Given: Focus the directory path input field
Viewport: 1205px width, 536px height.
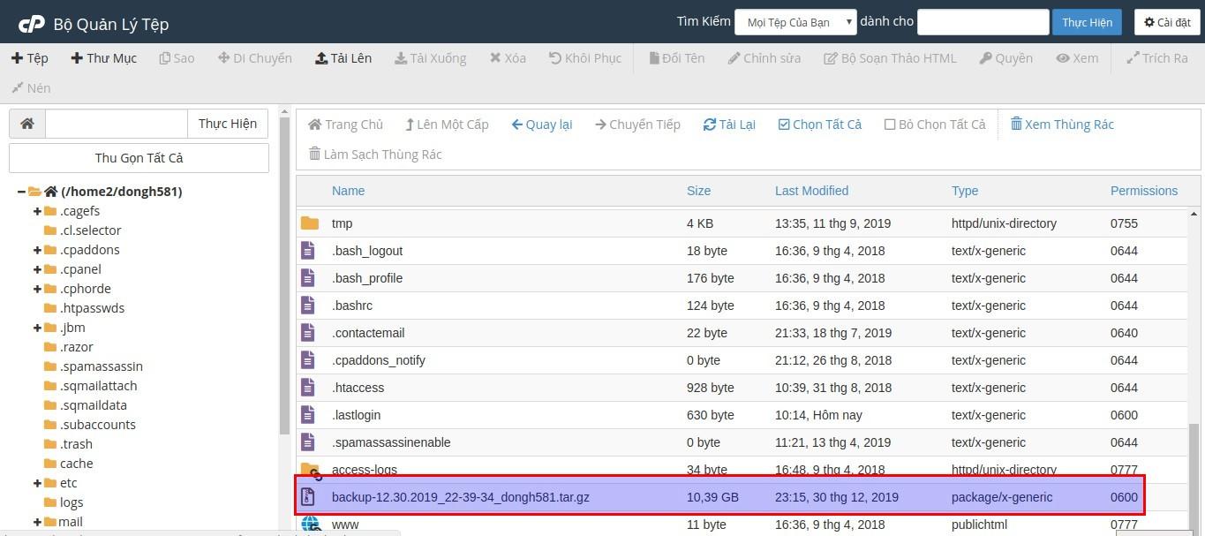Looking at the screenshot, I should (117, 124).
